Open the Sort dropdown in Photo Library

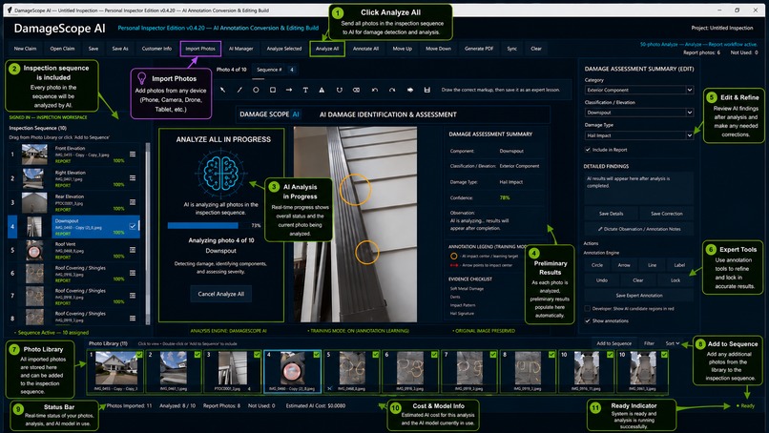[673, 343]
